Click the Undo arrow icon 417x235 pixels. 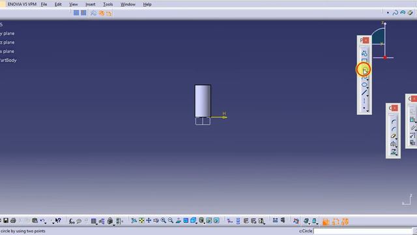pos(42,221)
